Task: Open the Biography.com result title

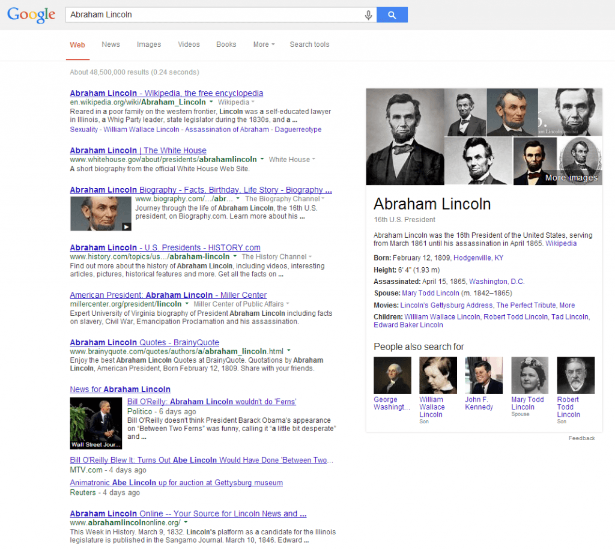Action: click(201, 190)
